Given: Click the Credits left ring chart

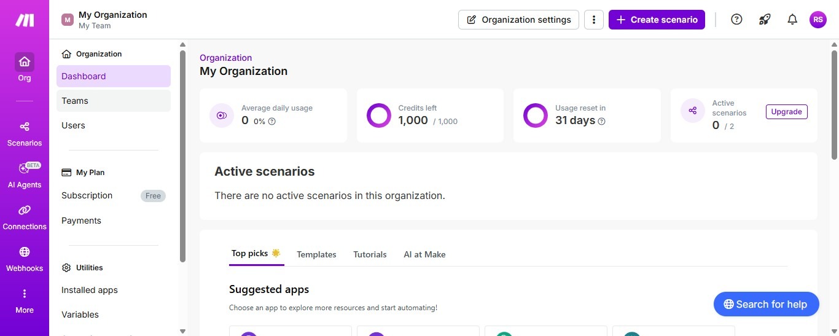Looking at the screenshot, I should (378, 115).
